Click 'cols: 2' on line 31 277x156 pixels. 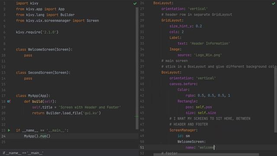tap(177, 32)
